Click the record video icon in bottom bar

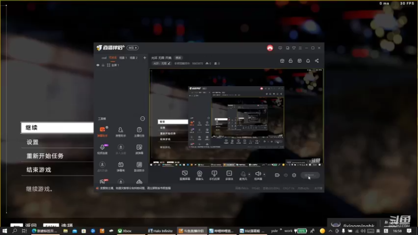[277, 175]
